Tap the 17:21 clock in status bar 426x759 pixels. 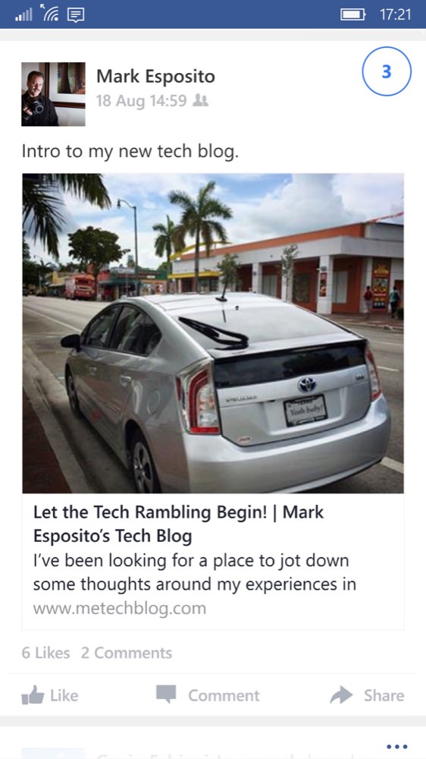click(395, 14)
